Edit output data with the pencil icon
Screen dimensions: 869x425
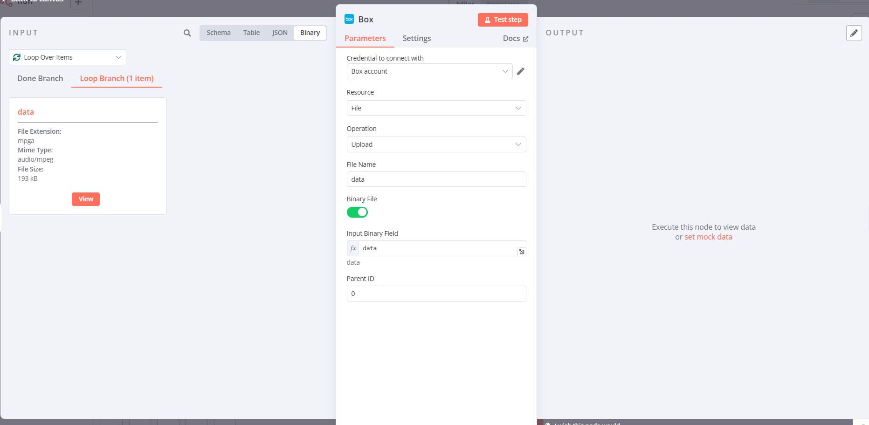[x=854, y=33]
